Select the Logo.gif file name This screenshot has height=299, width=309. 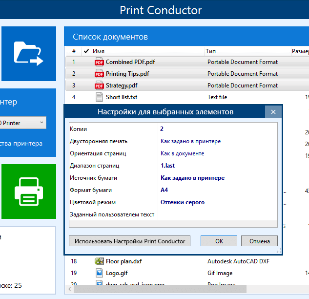point(117,273)
